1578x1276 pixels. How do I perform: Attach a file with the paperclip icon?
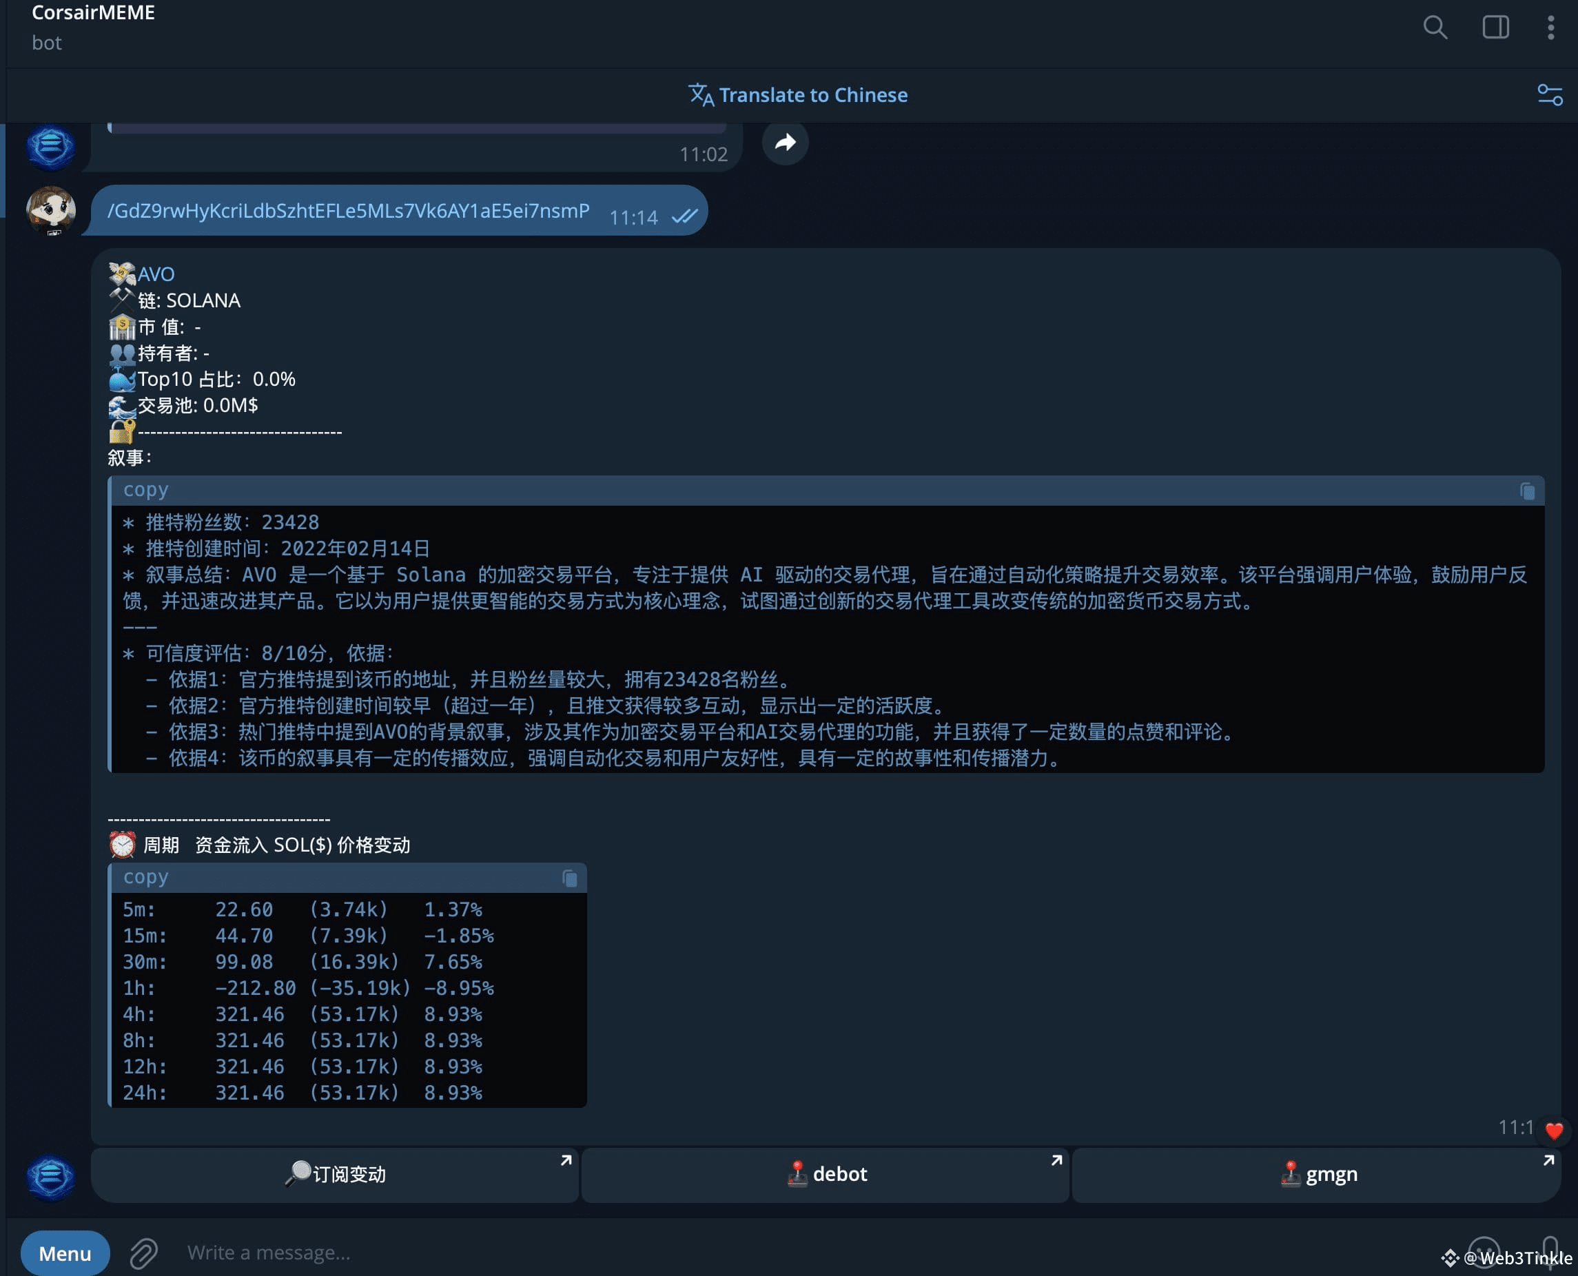(143, 1253)
